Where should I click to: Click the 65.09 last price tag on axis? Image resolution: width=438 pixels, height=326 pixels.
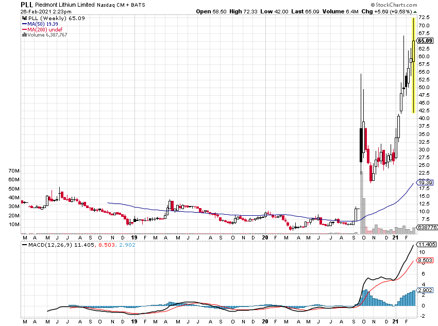(425, 41)
